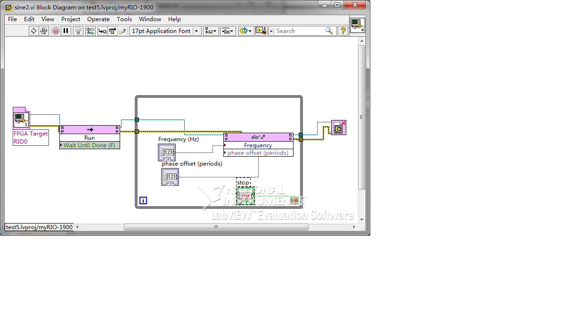The height and width of the screenshot is (320, 563).
Task: Click lower left error tunnel
Action: coord(137,132)
